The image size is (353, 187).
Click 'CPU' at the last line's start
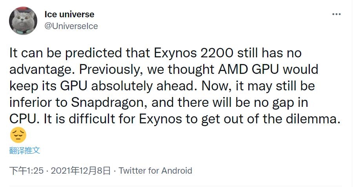(x=23, y=119)
